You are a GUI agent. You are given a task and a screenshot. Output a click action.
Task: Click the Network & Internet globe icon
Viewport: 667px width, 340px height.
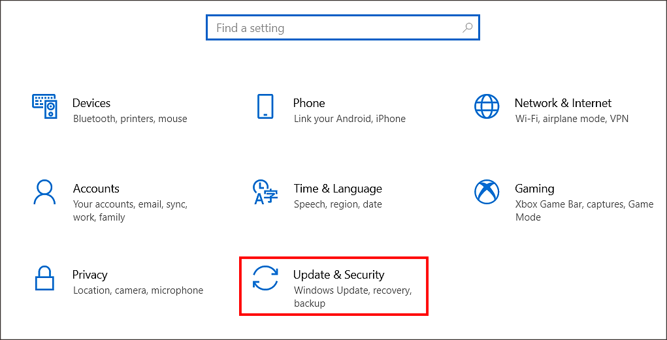click(486, 106)
